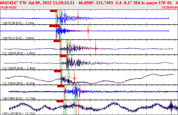Click the red coda end marker on OBSR BHZ trace

coord(96,47)
